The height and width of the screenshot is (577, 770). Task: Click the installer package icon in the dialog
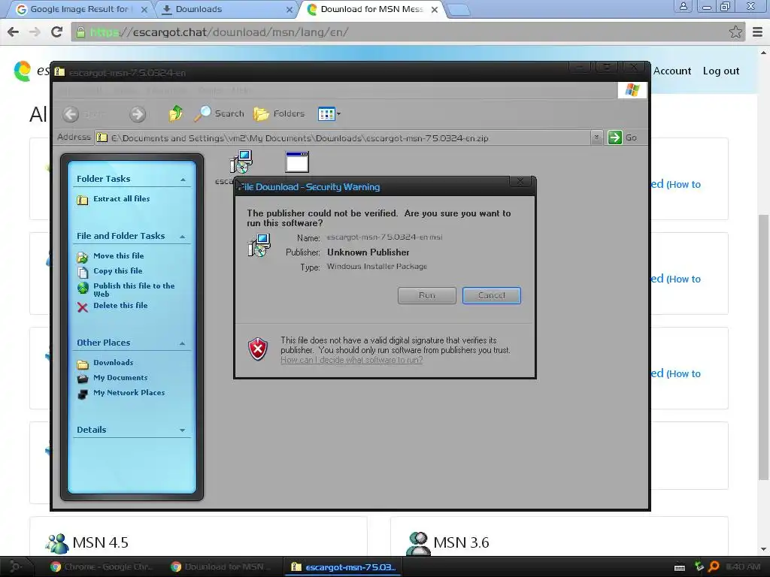[x=259, y=246]
